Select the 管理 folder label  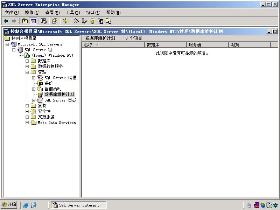click(42, 72)
